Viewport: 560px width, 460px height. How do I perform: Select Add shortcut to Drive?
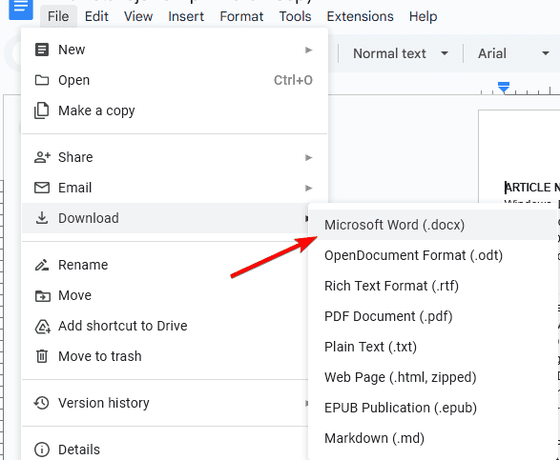(x=165, y=326)
